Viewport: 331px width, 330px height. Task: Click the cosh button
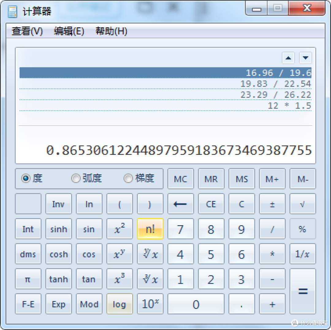pyautogui.click(x=59, y=254)
